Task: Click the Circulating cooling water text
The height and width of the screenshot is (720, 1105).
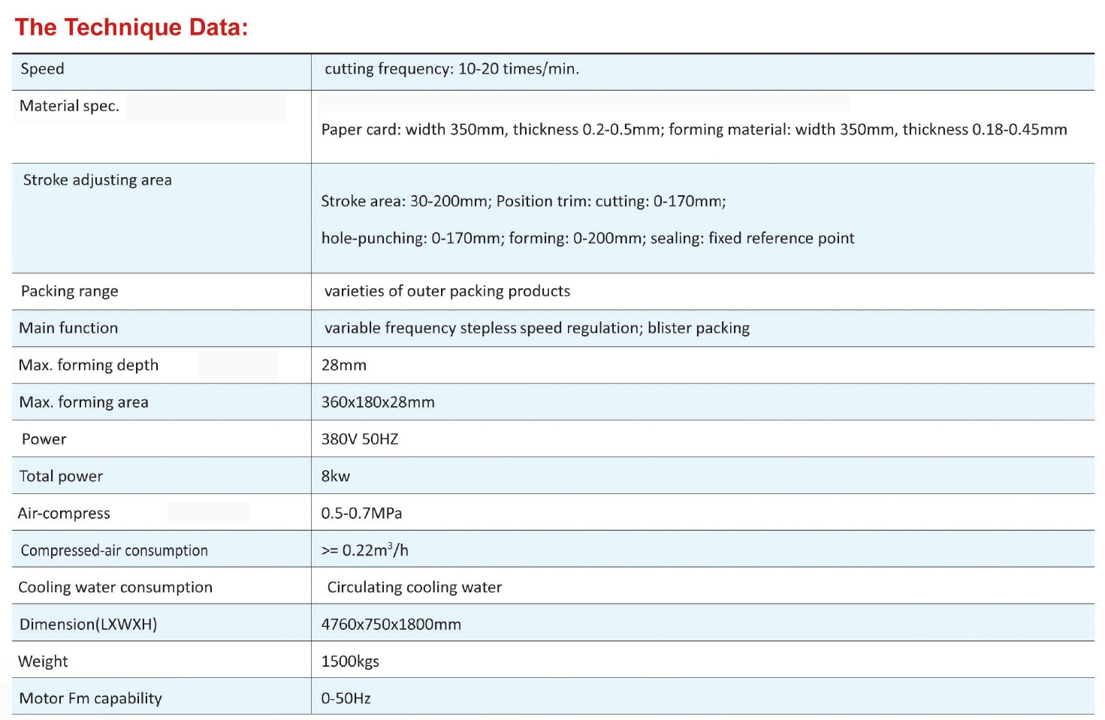Action: click(x=414, y=587)
